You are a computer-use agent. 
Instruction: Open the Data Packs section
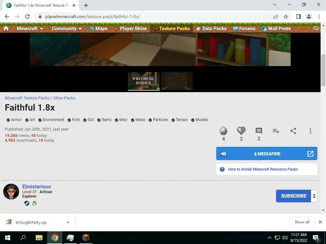(211, 29)
